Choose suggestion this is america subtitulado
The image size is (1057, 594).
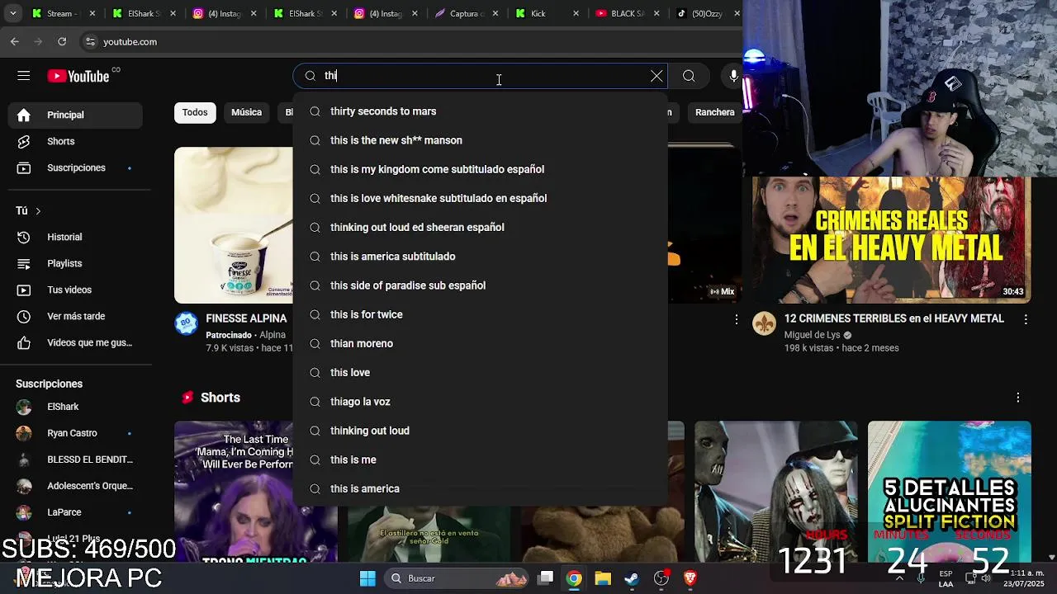(480, 257)
